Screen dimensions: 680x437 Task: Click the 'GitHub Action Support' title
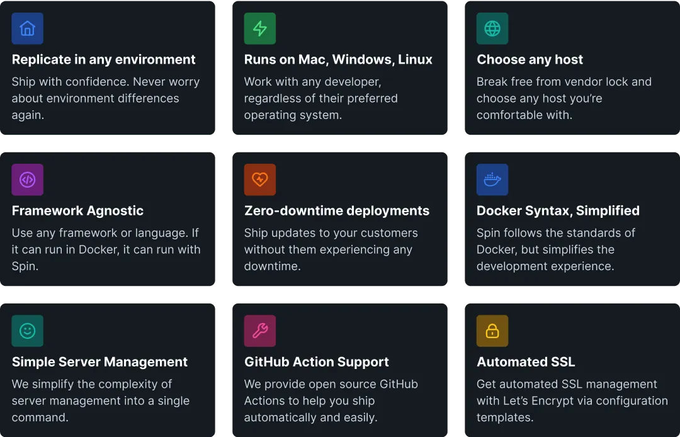point(317,362)
